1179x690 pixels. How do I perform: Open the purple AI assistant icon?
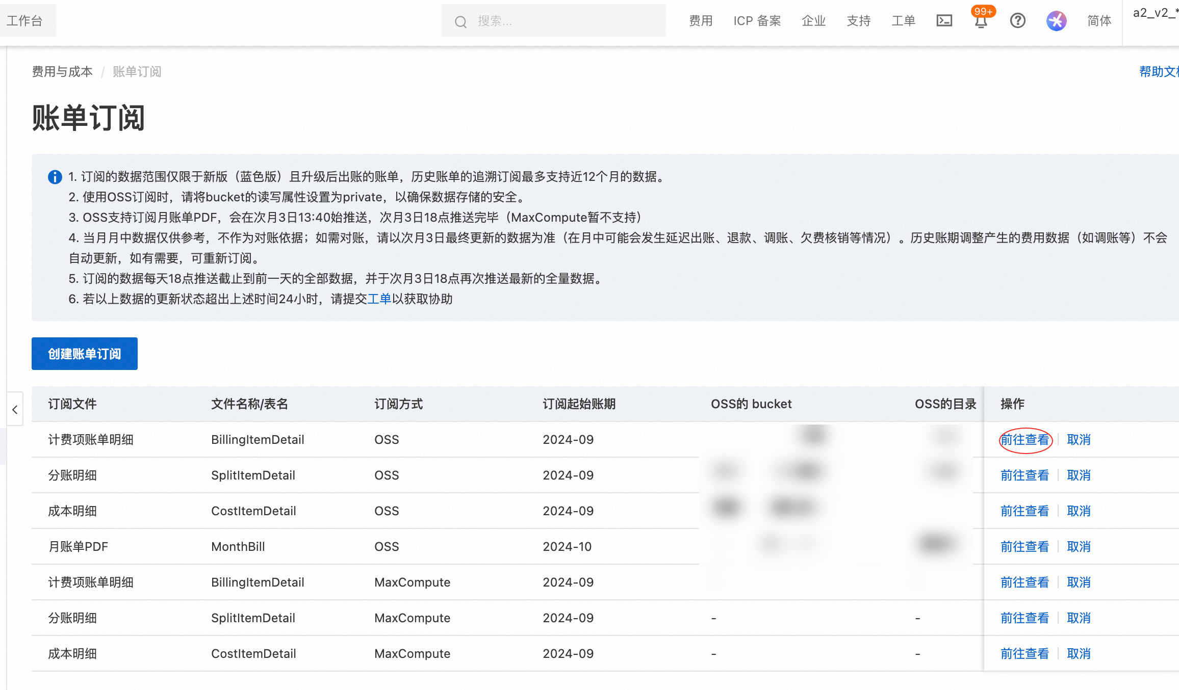coord(1056,21)
